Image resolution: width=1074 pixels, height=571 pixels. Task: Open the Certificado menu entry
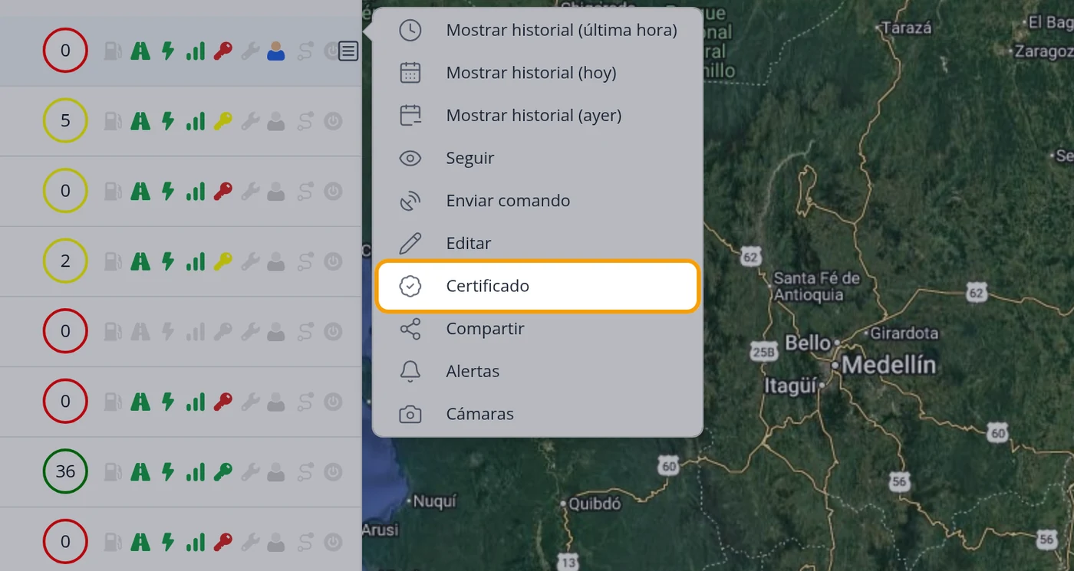coord(538,286)
